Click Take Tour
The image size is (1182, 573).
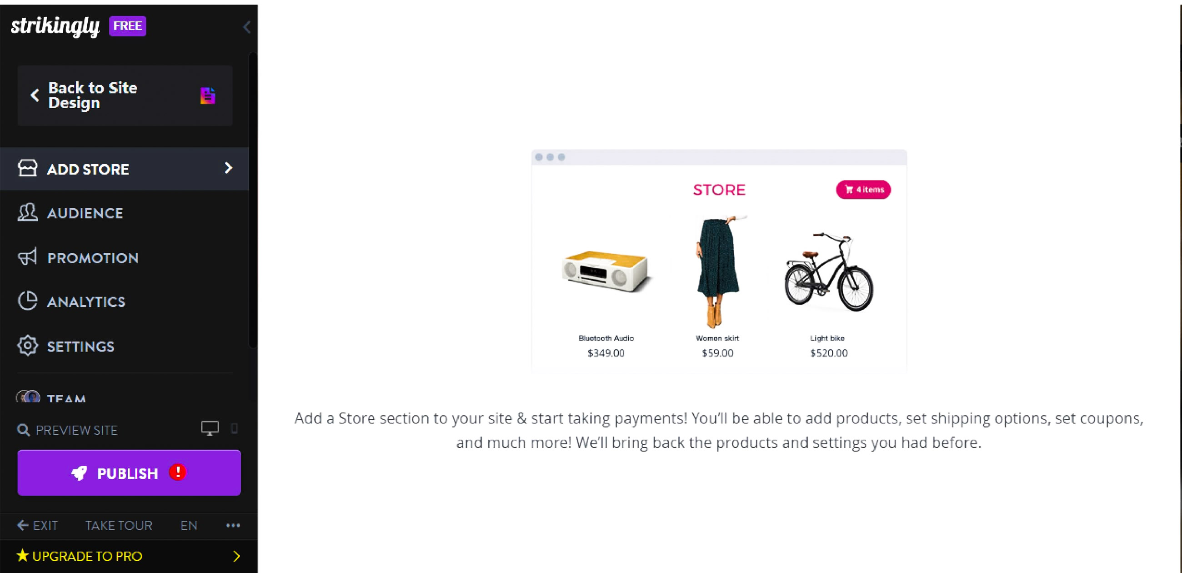tap(118, 525)
